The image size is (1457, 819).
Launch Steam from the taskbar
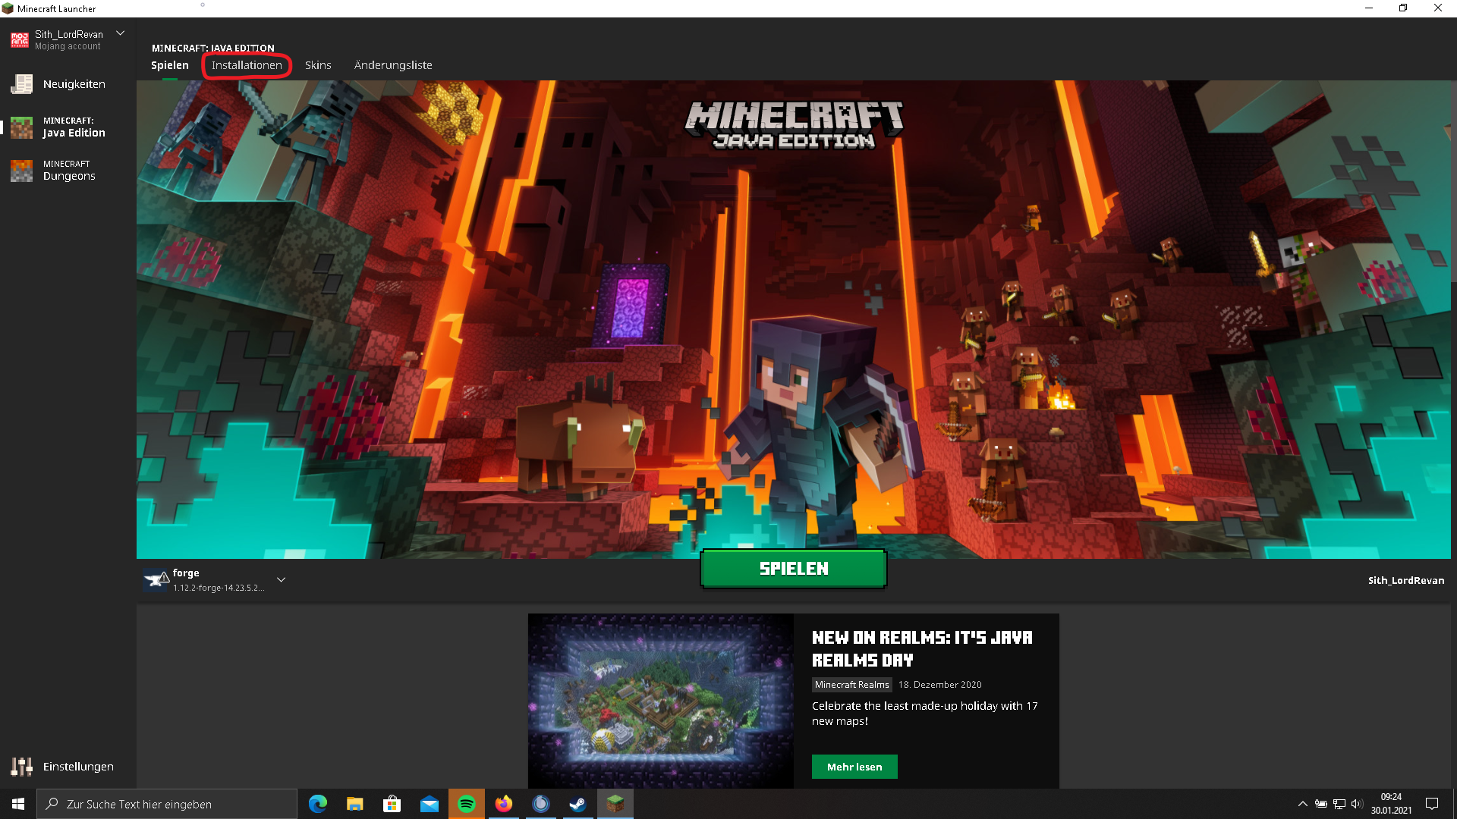[x=578, y=804]
